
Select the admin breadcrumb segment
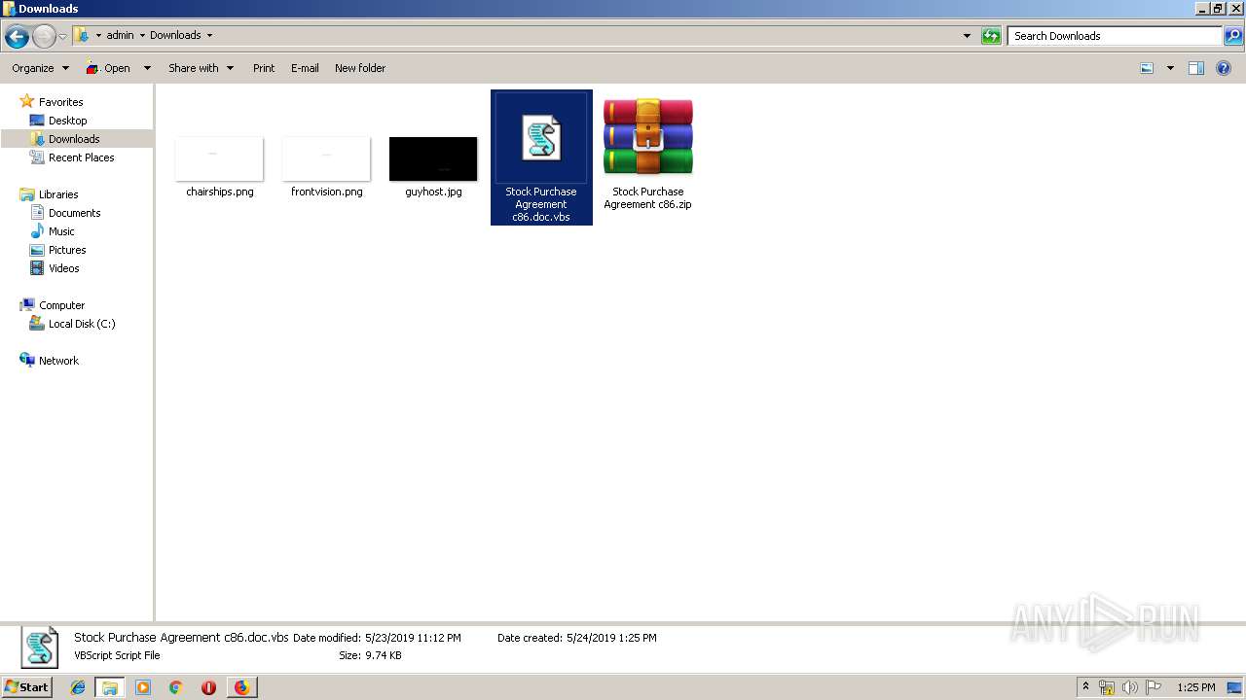[120, 35]
